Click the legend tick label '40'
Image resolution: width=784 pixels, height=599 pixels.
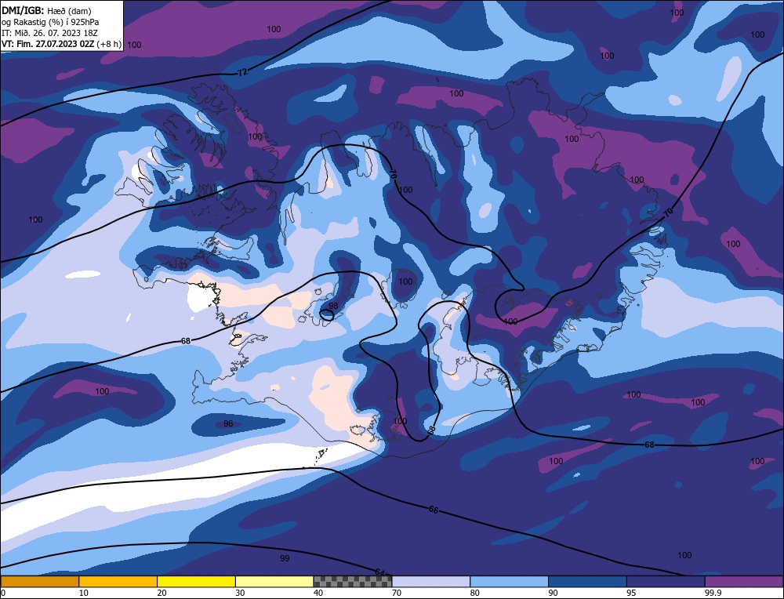coord(318,593)
